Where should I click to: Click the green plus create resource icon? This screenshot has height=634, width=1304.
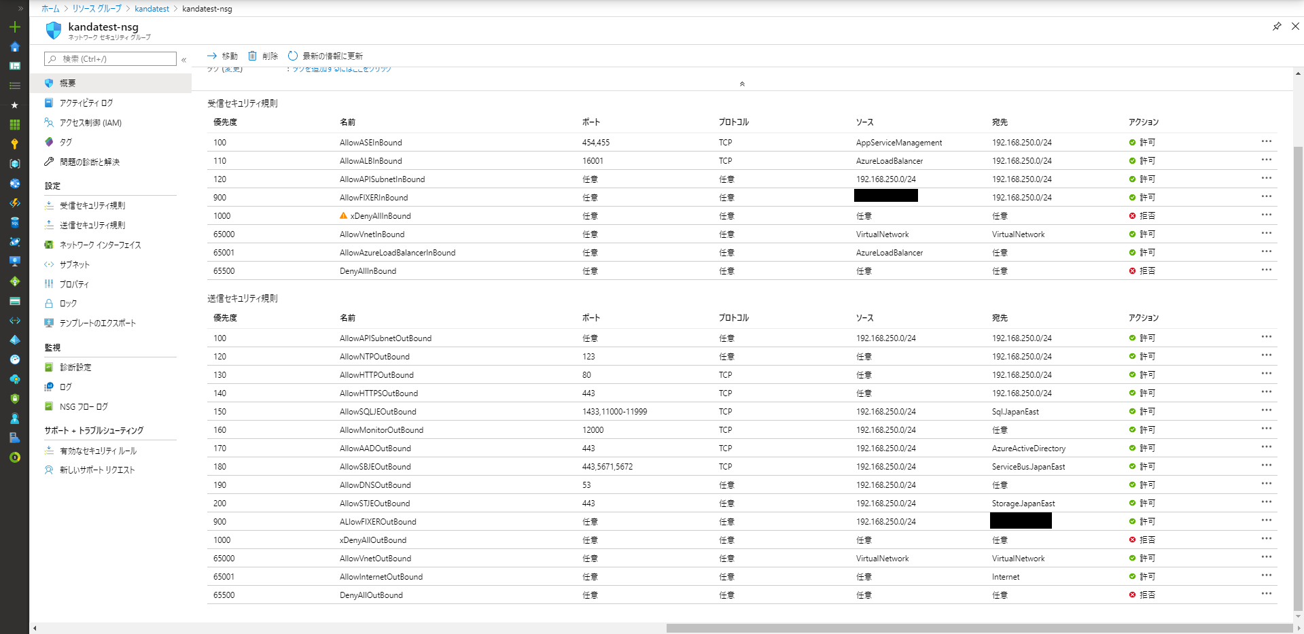(14, 27)
